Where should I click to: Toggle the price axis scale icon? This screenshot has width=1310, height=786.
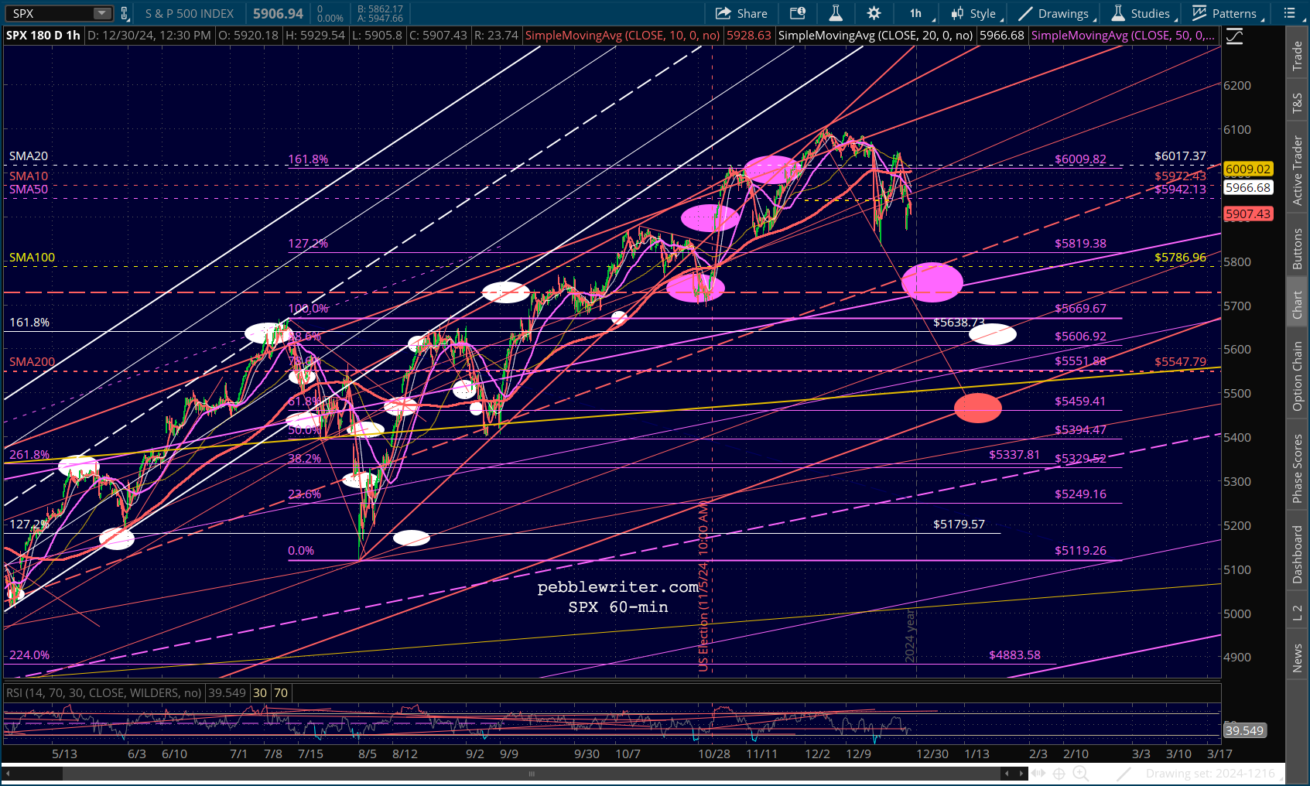coord(1234,36)
